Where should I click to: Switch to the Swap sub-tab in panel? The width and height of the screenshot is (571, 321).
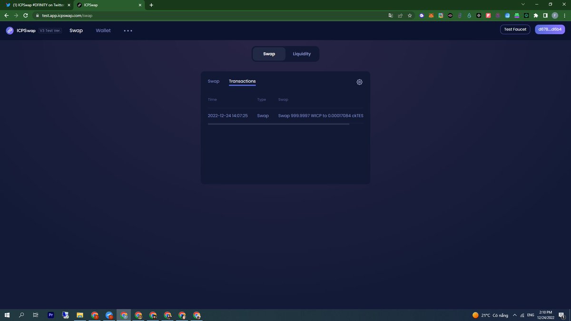214,81
